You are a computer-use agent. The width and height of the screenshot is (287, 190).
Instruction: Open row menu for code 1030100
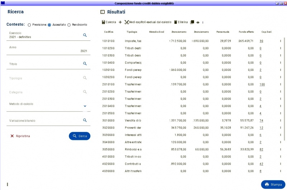(281, 70)
